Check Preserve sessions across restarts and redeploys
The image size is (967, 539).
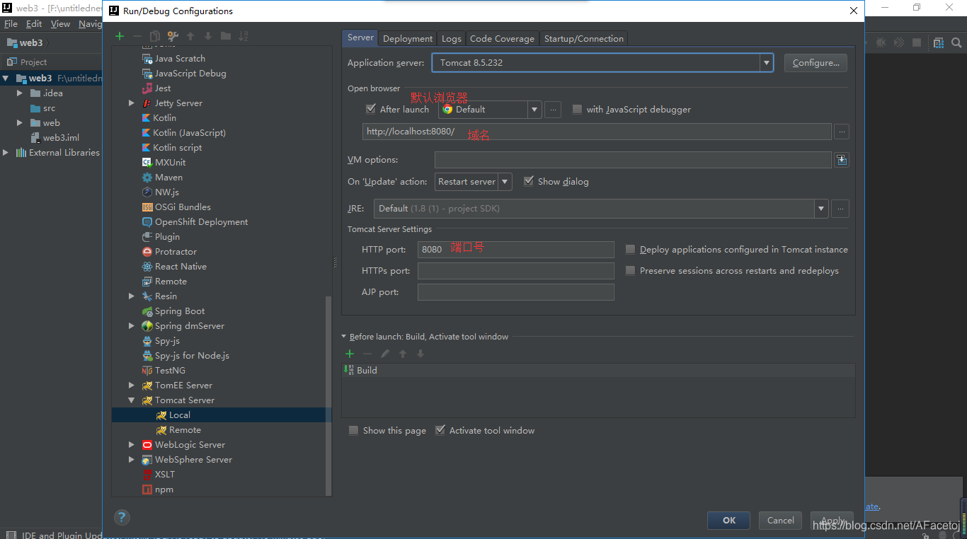(x=630, y=270)
